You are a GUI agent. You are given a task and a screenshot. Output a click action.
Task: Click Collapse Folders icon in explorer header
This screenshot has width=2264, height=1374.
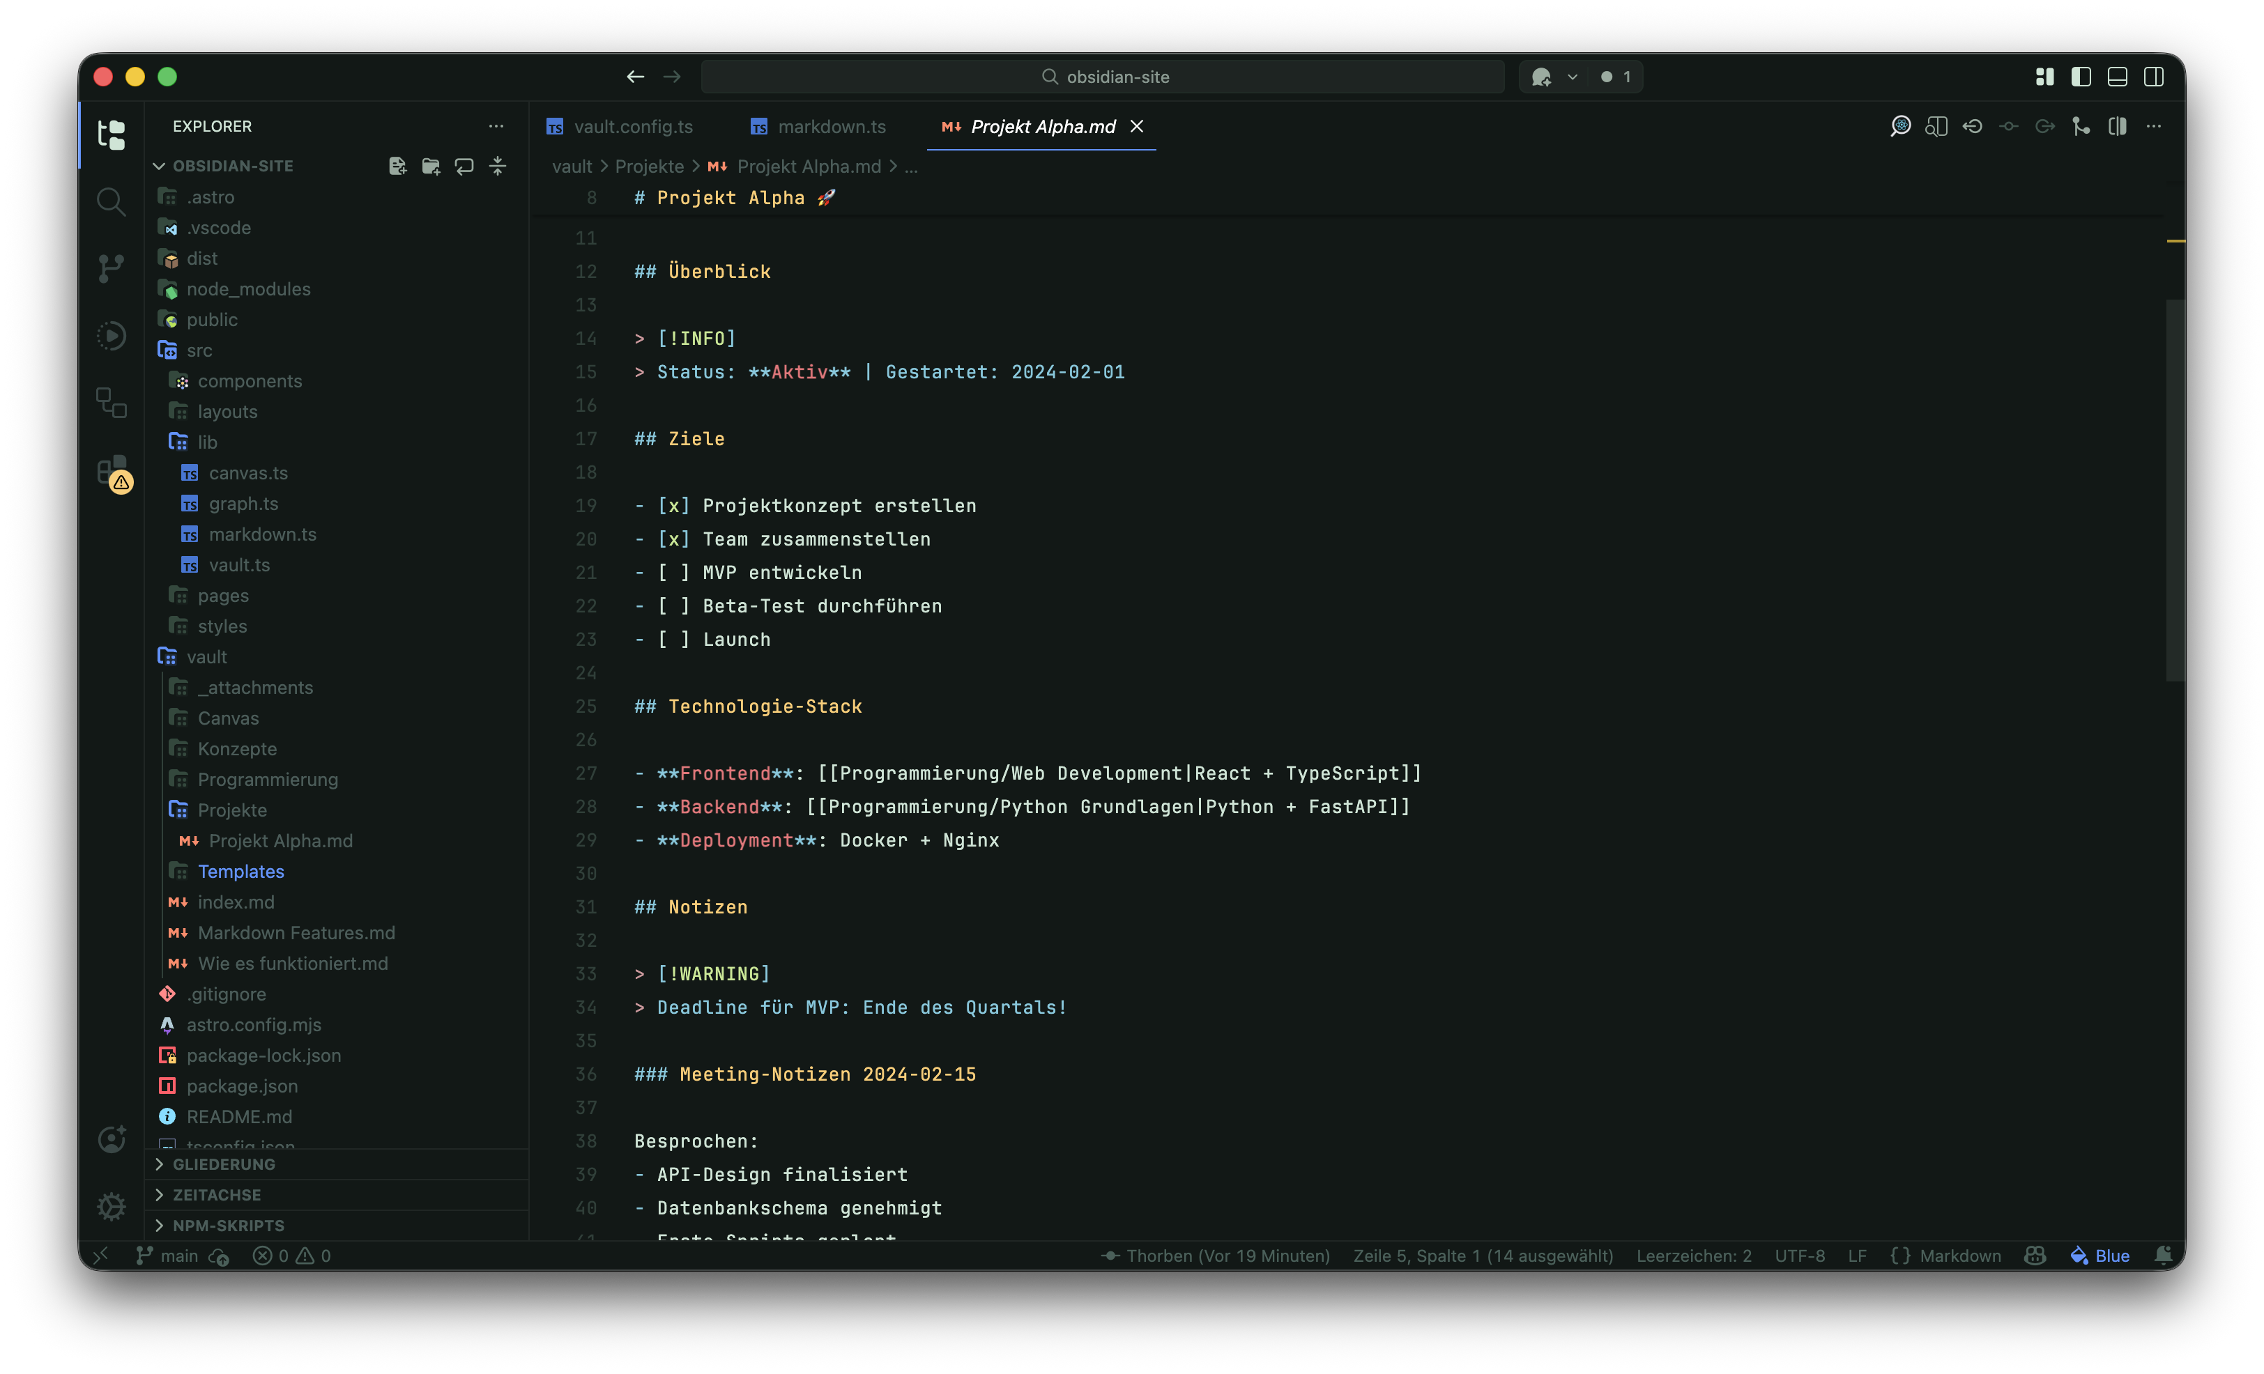[498, 167]
